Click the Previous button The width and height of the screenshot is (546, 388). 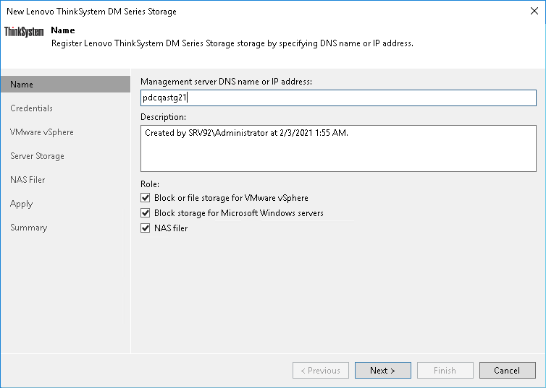pos(320,370)
